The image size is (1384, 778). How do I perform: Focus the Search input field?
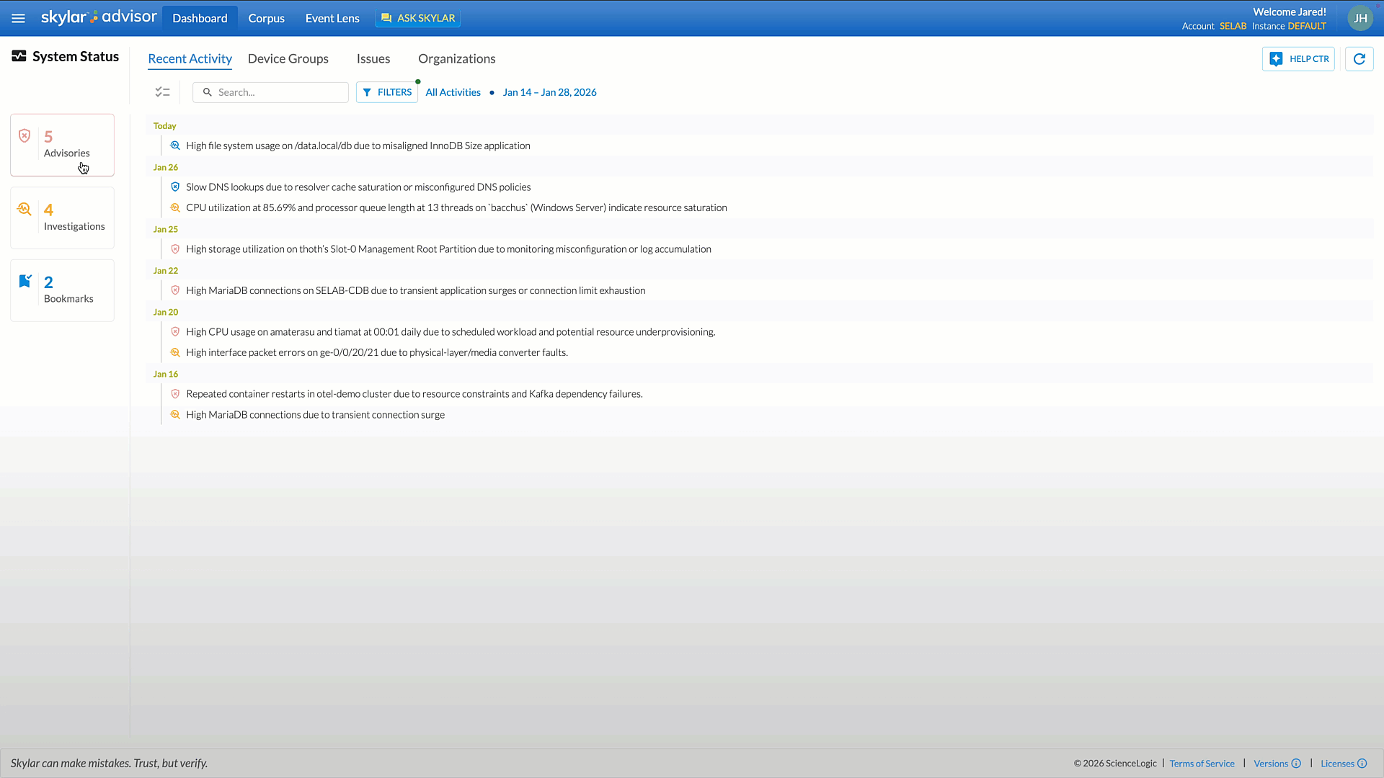coord(278,92)
